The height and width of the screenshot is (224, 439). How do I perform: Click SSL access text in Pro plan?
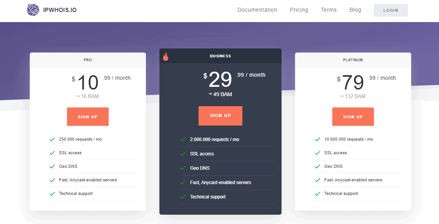pyautogui.click(x=70, y=153)
